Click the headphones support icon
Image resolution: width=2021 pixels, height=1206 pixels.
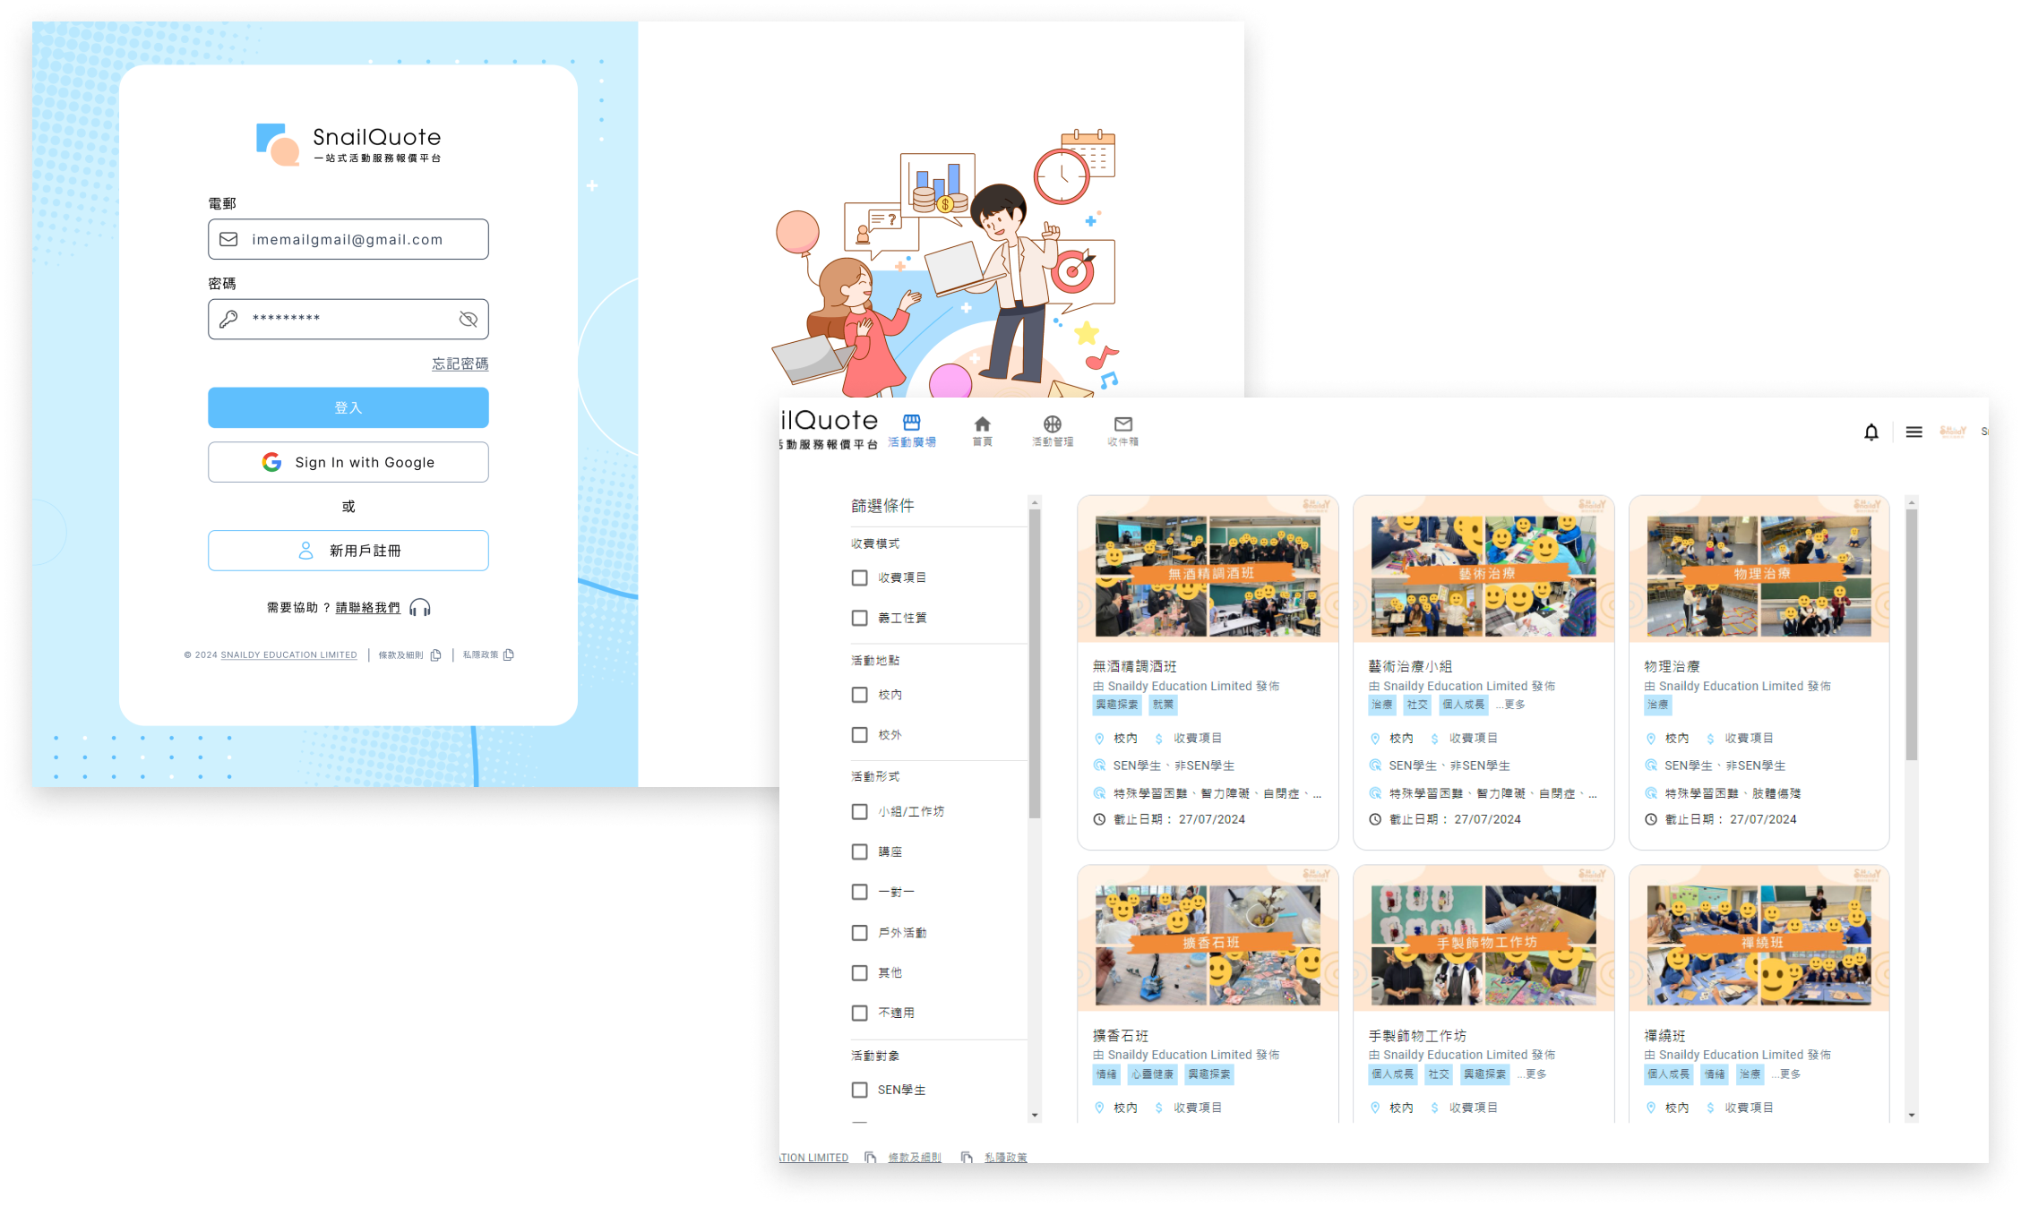419,608
